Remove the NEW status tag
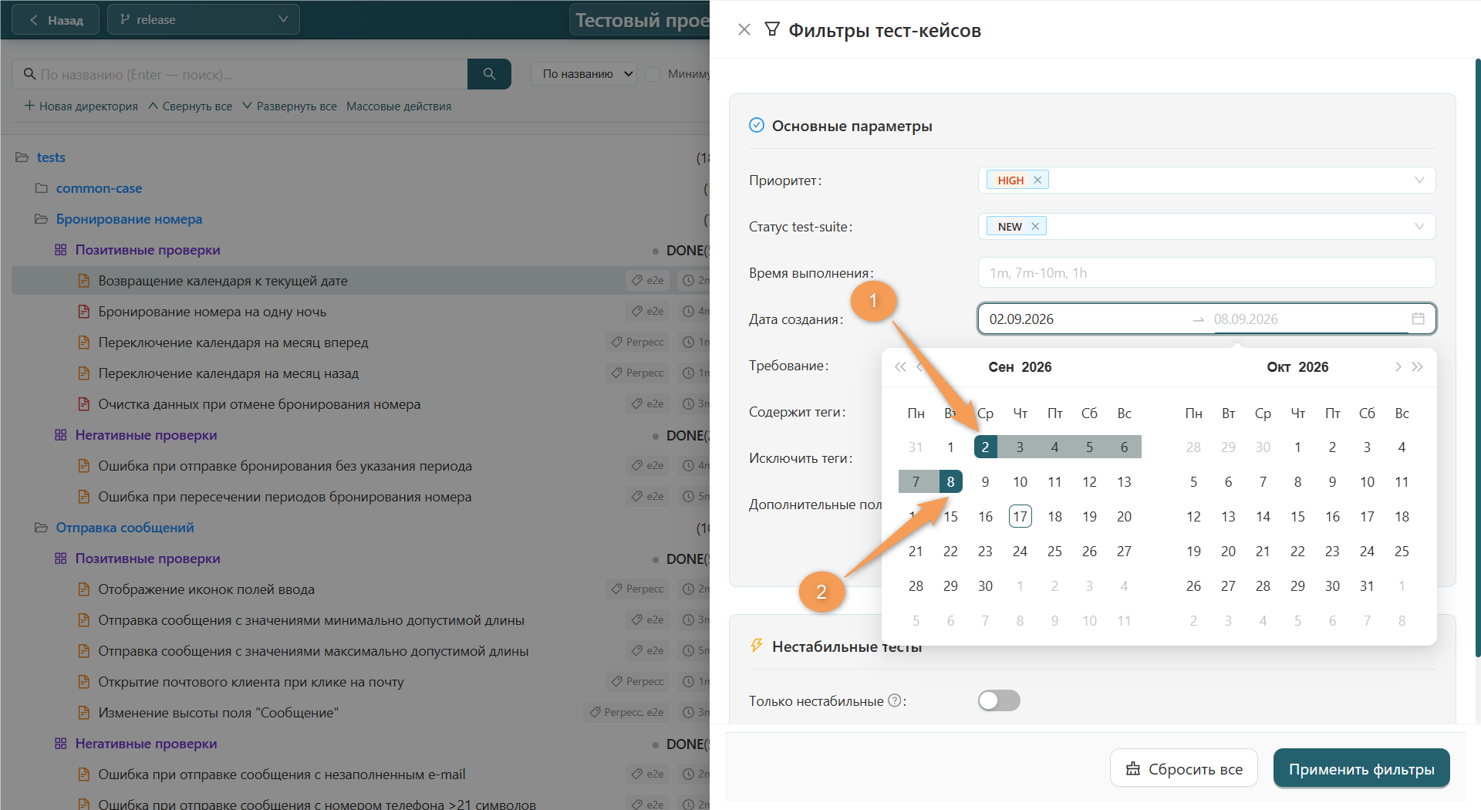 (x=1035, y=226)
